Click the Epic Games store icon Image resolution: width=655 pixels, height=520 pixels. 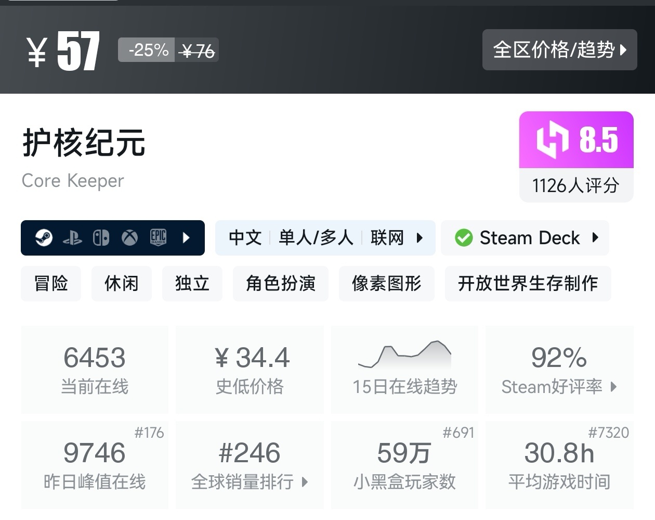pyautogui.click(x=158, y=237)
